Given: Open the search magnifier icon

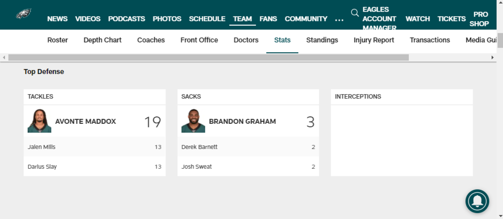Looking at the screenshot, I should (355, 13).
